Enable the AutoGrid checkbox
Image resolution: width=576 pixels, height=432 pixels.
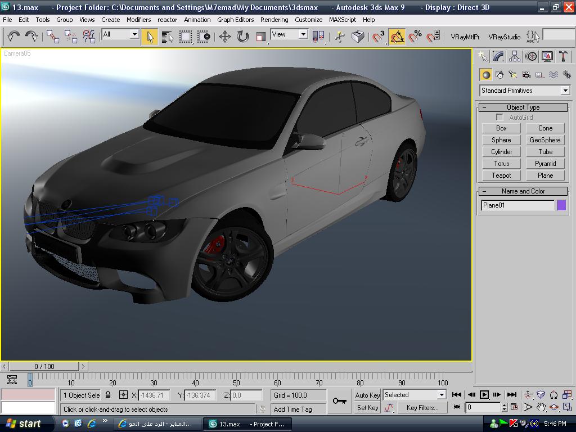tap(499, 117)
